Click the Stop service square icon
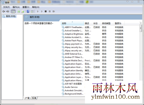This screenshot has width=144, height=105. pyautogui.click(x=46, y=11)
